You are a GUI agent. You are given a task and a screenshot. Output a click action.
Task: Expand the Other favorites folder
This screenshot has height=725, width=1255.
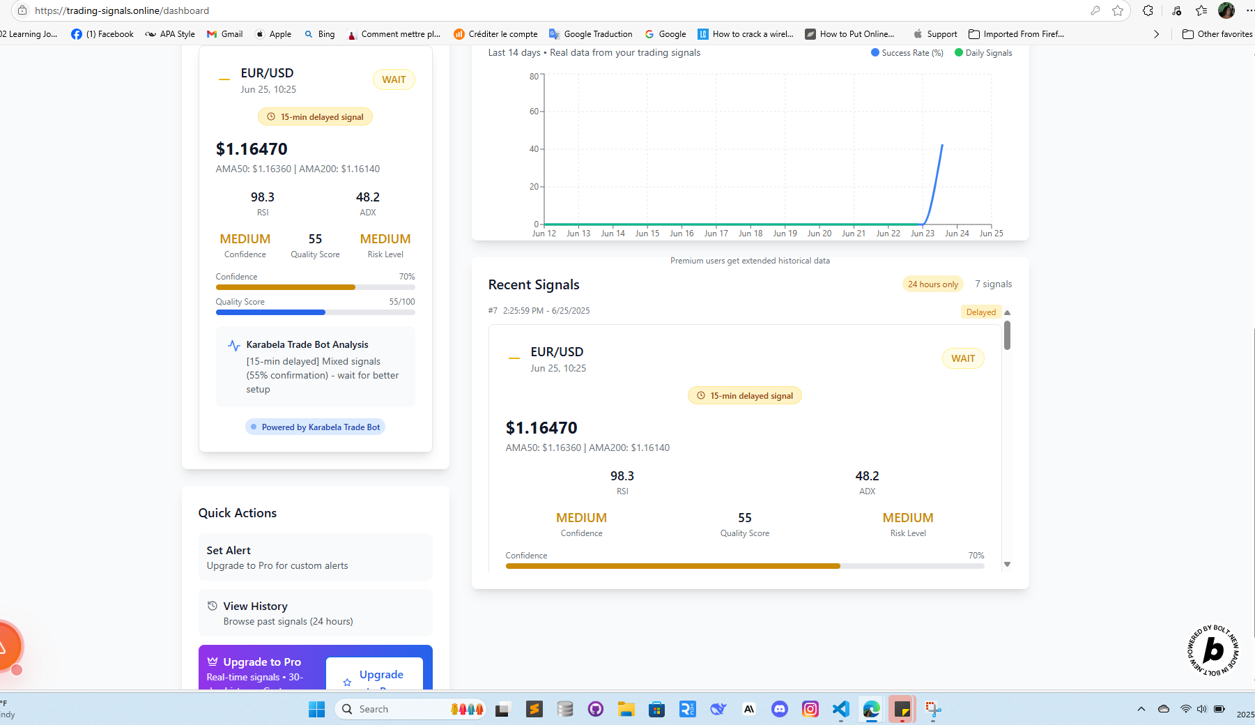coord(1216,33)
